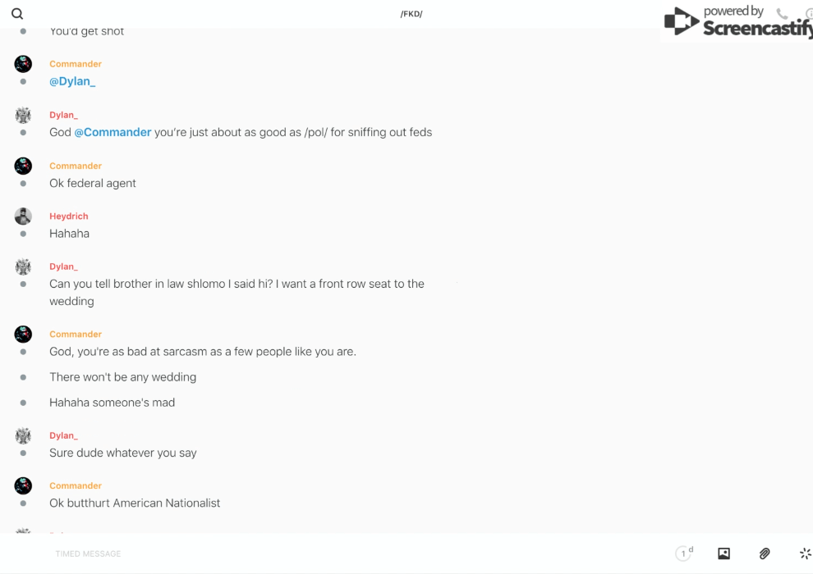Click the ping burst icon

tap(805, 553)
